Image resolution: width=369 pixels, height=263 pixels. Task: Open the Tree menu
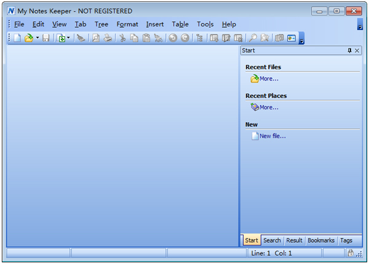101,25
